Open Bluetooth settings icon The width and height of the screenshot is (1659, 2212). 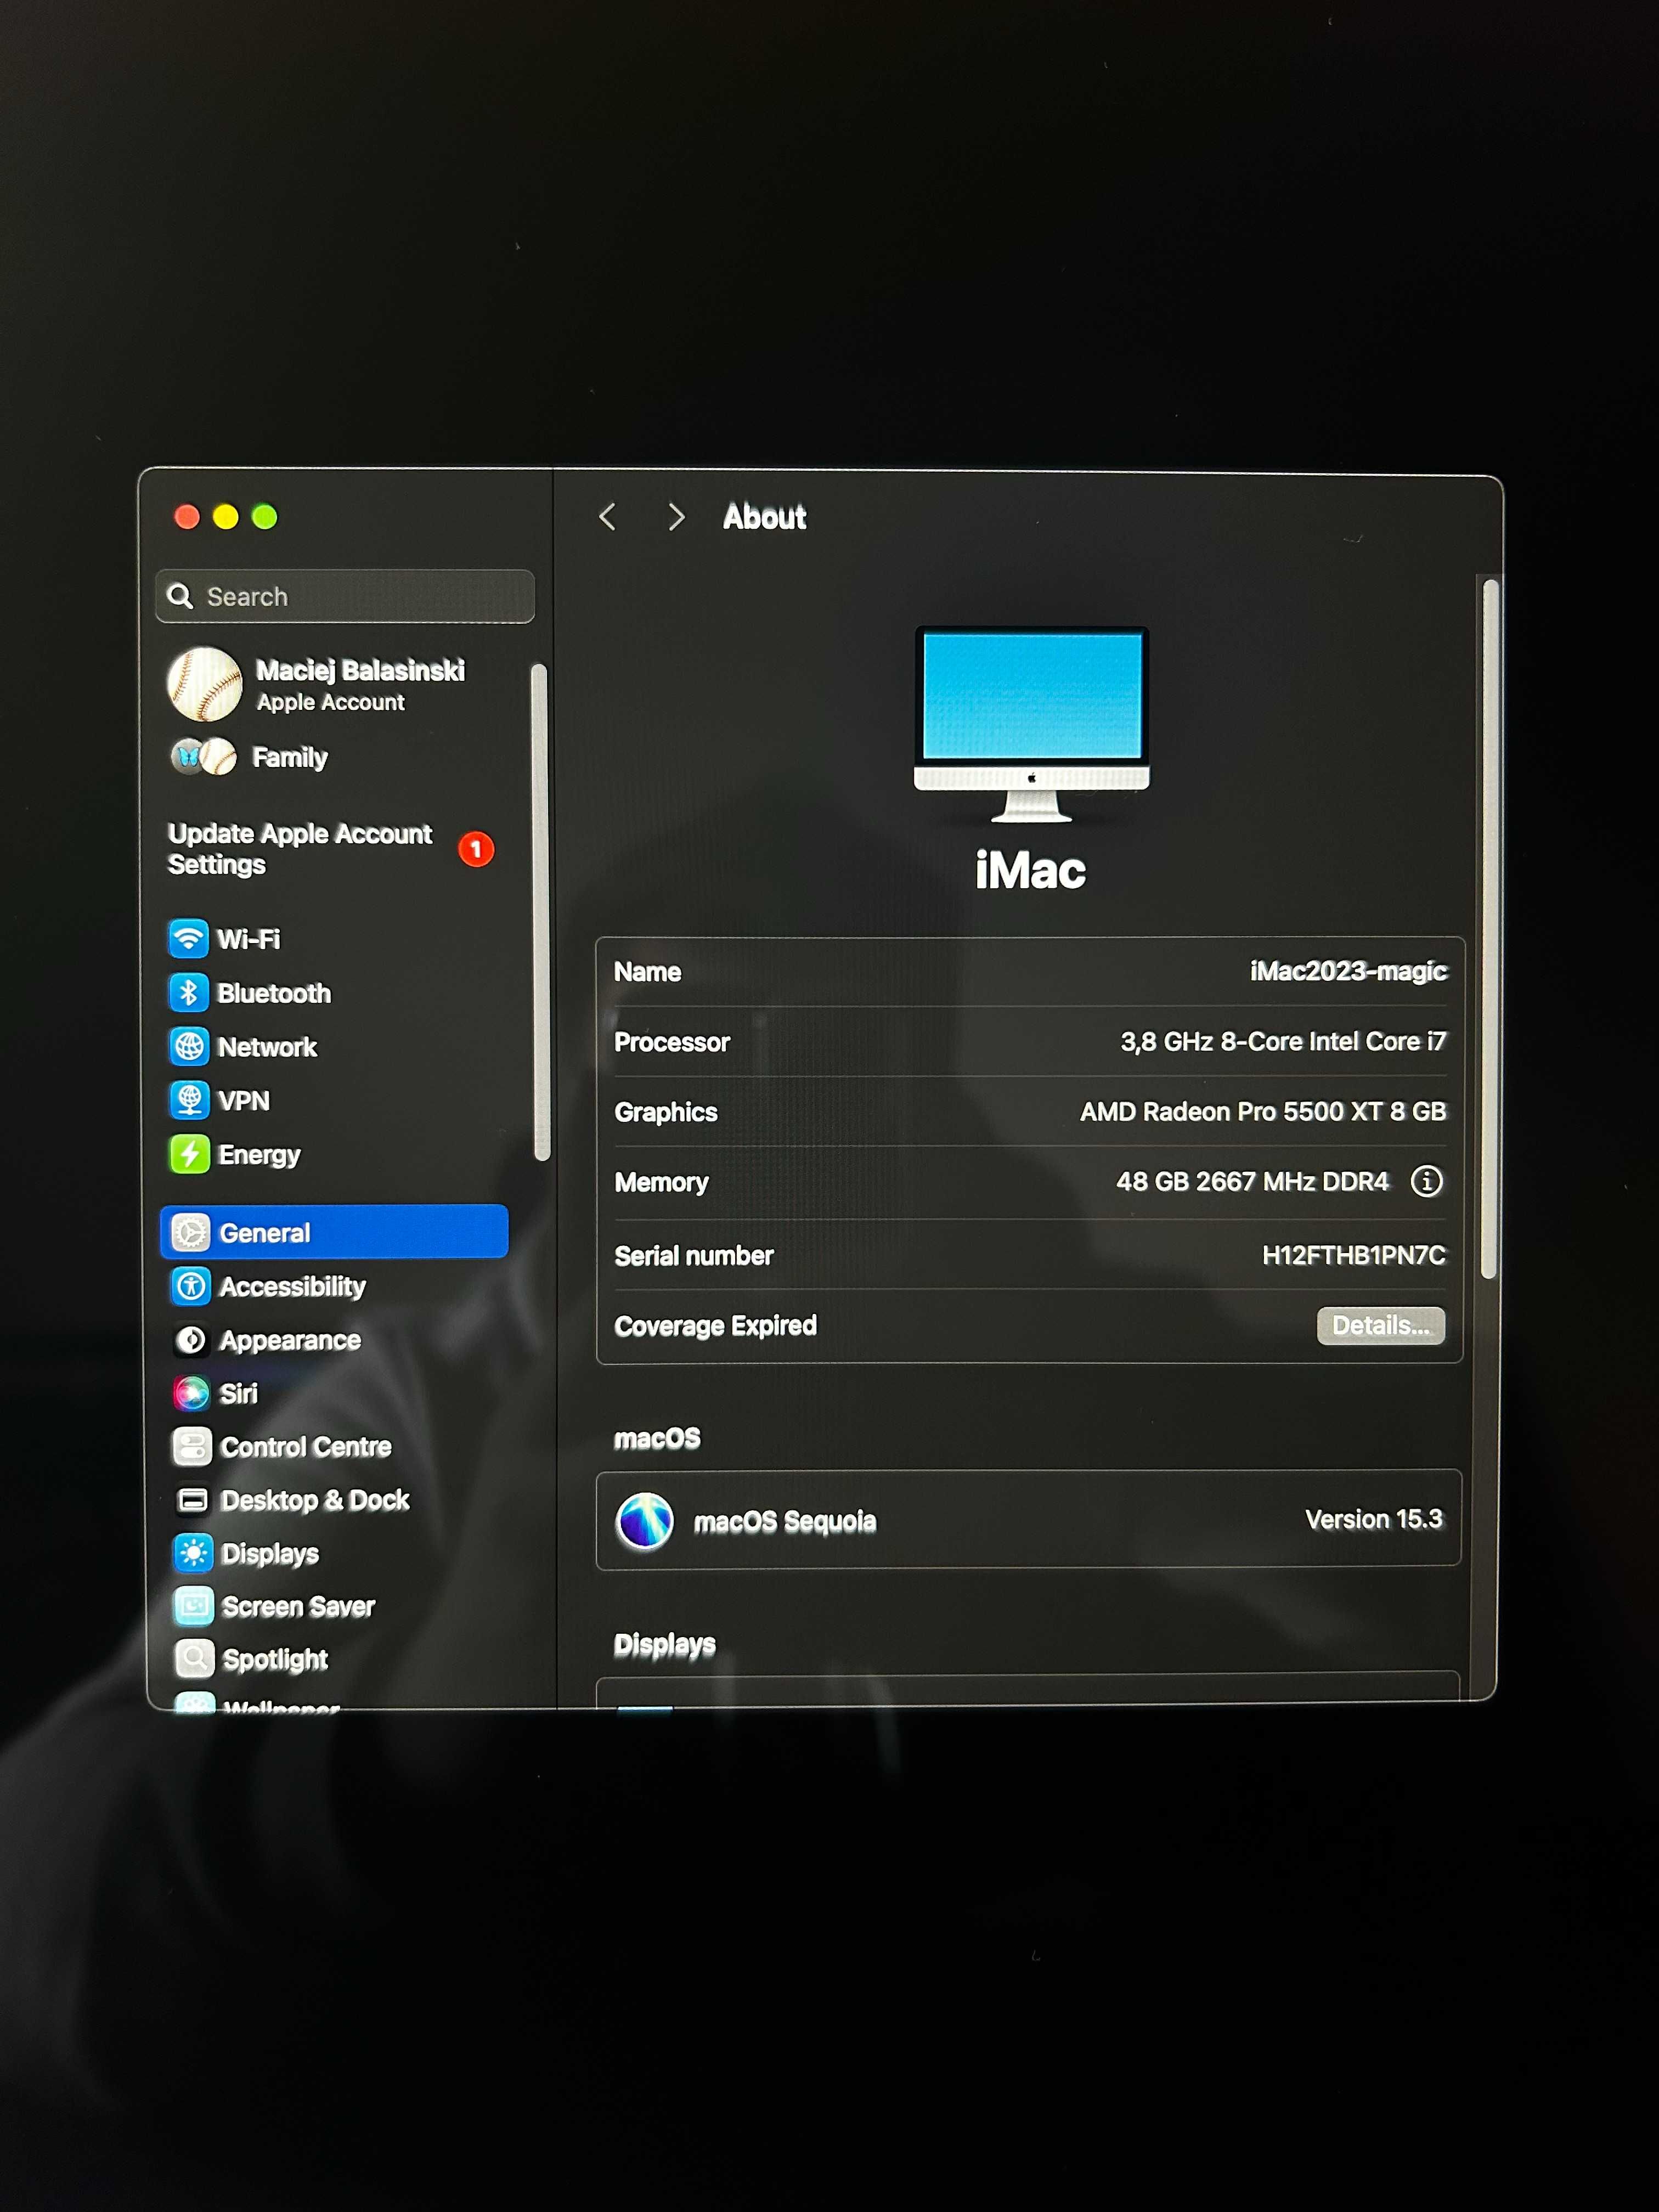(x=188, y=993)
